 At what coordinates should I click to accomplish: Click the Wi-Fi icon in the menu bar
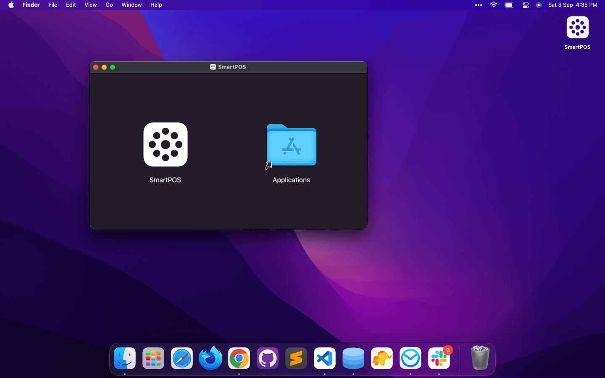[x=493, y=5]
